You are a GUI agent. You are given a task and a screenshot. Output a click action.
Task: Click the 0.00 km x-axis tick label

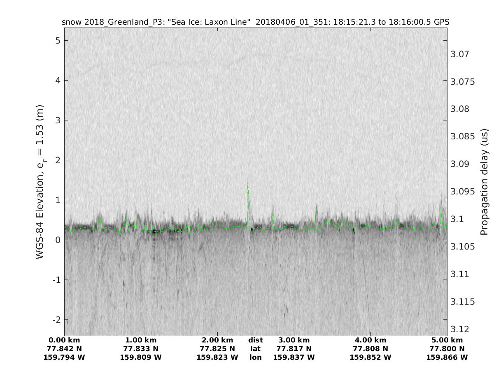(x=64, y=340)
